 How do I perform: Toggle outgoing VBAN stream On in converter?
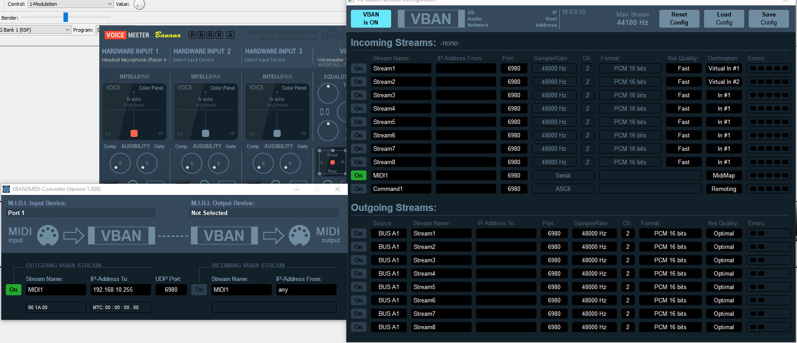(x=13, y=289)
